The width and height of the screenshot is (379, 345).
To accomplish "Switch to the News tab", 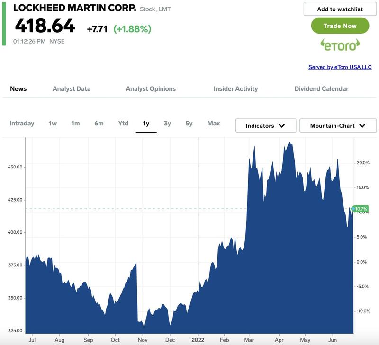I will pos(18,88).
